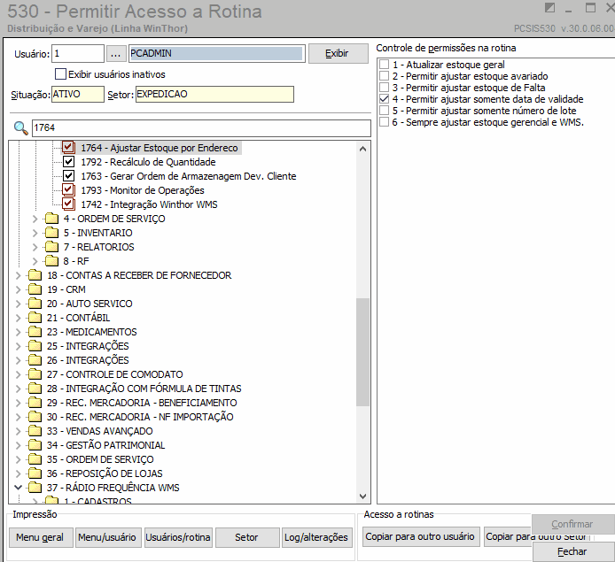The width and height of the screenshot is (615, 562).
Task: Expand the 5 - INVENTARIO node
Action: tap(35, 233)
